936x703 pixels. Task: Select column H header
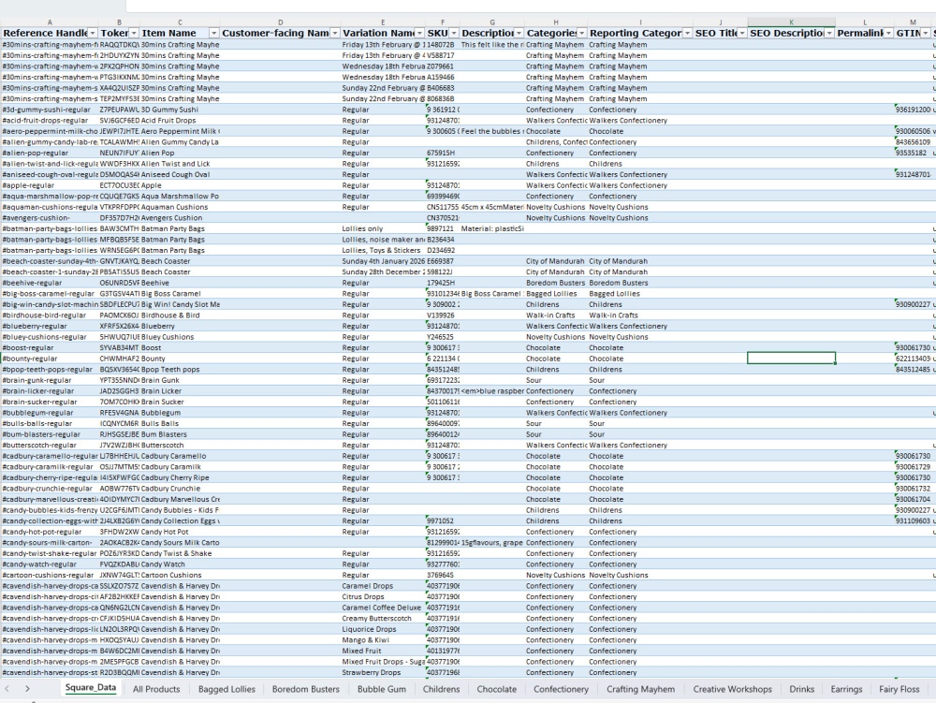[556, 22]
